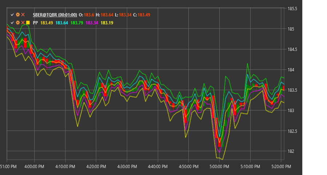Uncheck the SBER@TQBR series visibility checkbox
This screenshot has width=327, height=175.
pos(12,15)
